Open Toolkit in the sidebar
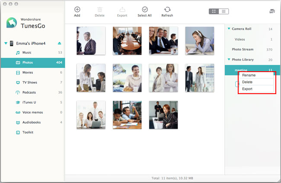 [x=33, y=133]
